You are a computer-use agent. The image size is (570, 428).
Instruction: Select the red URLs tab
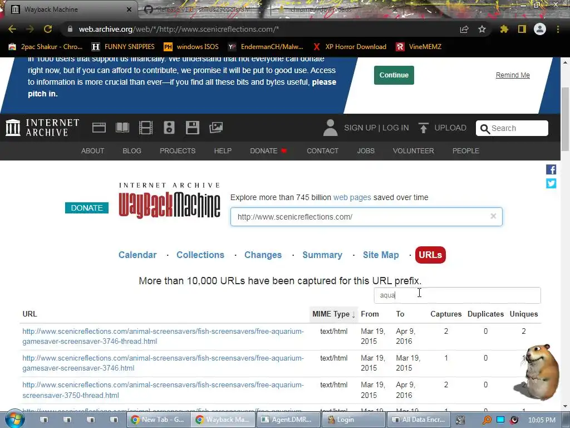click(x=430, y=255)
